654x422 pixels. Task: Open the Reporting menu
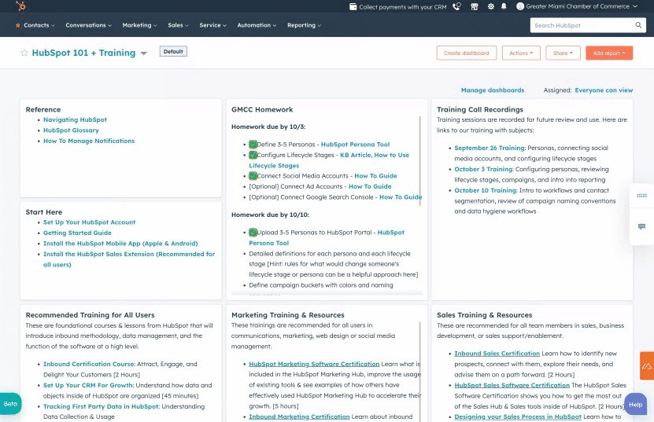[304, 25]
